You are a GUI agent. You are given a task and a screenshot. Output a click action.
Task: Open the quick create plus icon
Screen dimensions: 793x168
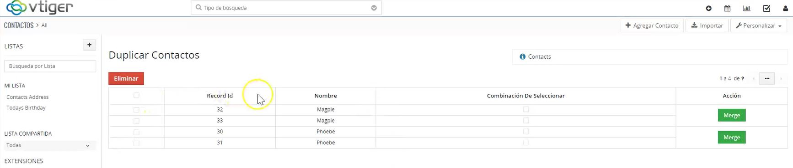pyautogui.click(x=708, y=8)
